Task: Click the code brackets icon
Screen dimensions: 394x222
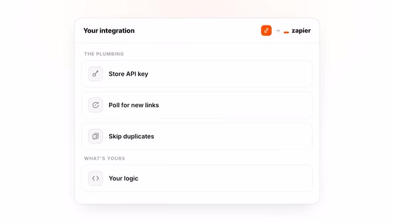Action: pos(95,178)
